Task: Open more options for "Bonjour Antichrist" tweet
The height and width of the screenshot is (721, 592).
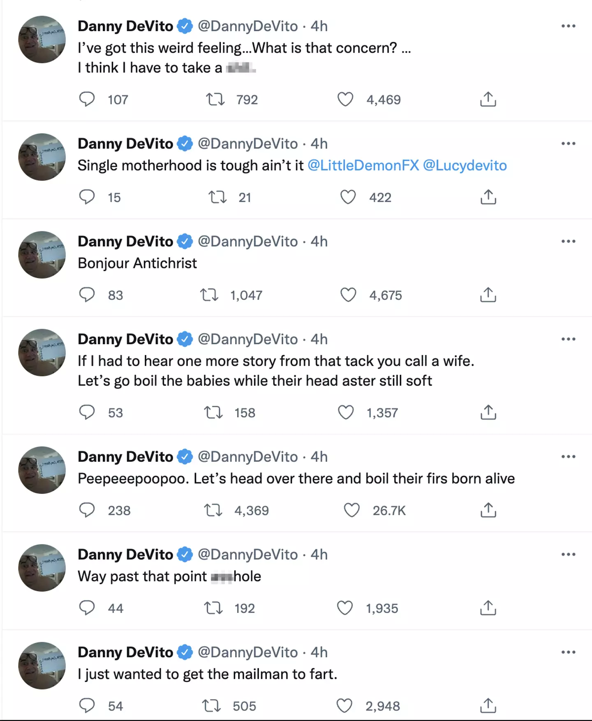Action: (568, 241)
